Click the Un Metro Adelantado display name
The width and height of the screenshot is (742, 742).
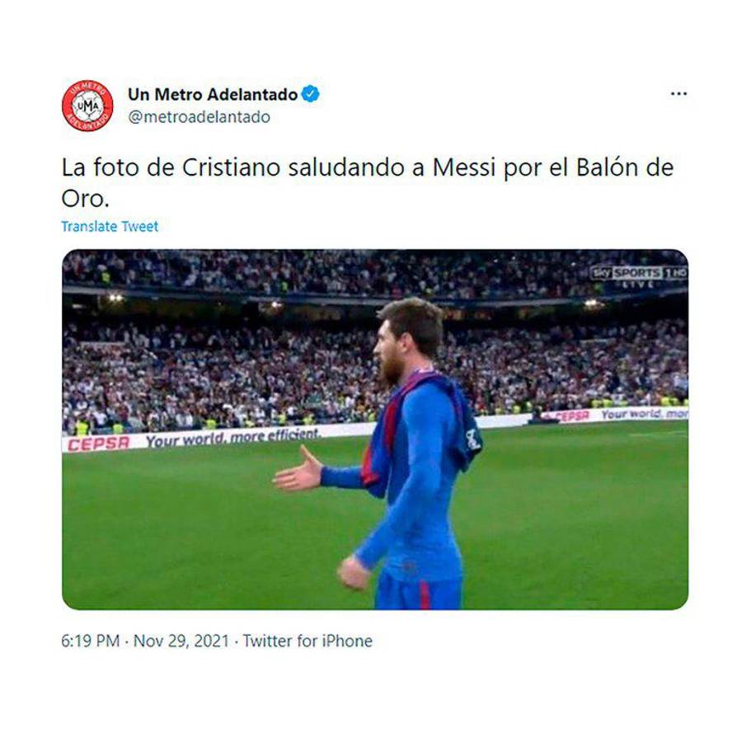coord(213,94)
